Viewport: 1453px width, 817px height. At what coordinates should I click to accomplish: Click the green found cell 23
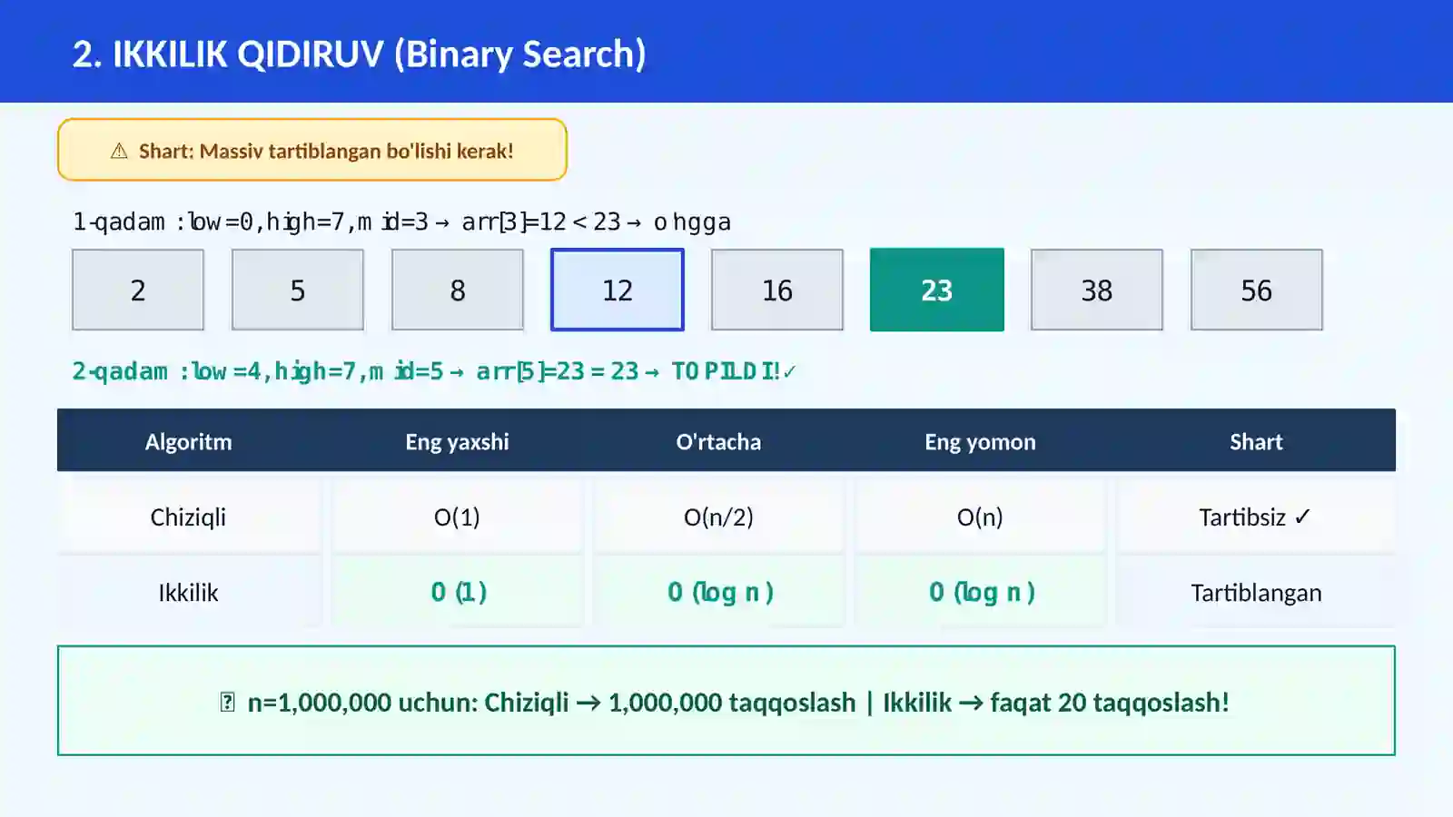[937, 290]
